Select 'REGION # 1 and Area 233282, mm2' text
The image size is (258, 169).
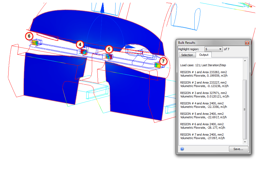(203, 72)
